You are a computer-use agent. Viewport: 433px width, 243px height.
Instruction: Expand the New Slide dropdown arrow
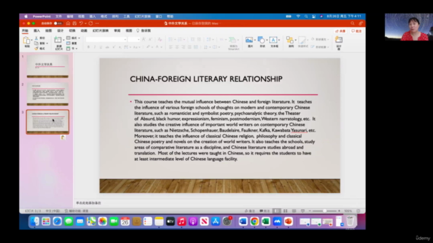point(63,40)
